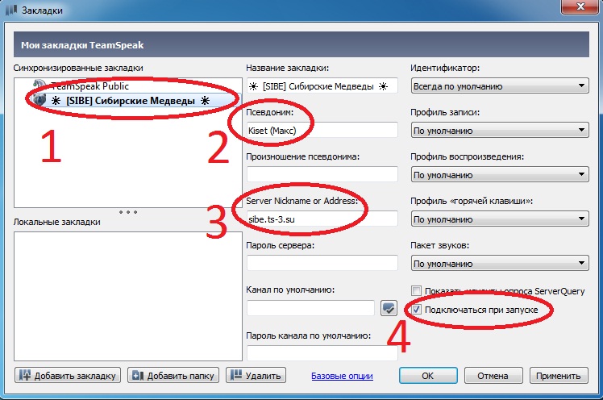This screenshot has width=603, height=400.
Task: Click the bookmarks icon in title bar
Action: 11,10
